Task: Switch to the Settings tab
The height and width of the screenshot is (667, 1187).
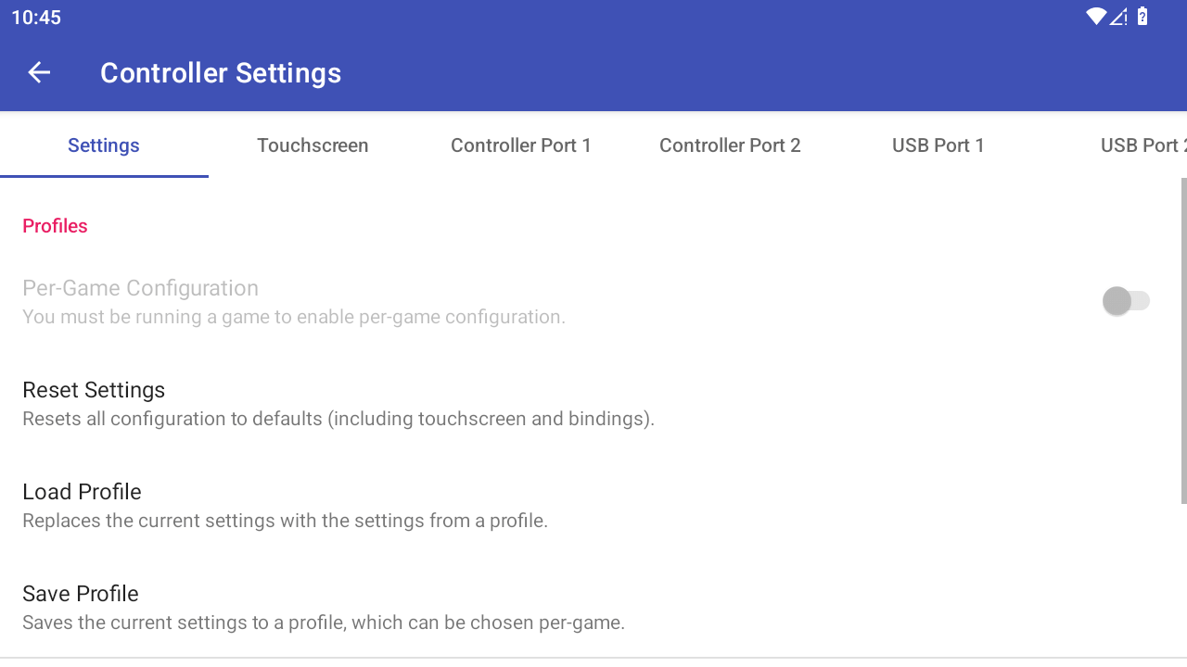Action: (x=104, y=145)
